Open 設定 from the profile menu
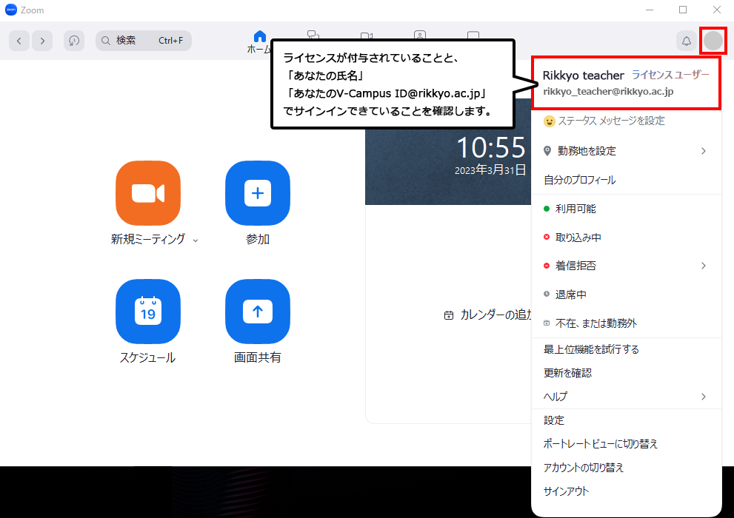 554,420
